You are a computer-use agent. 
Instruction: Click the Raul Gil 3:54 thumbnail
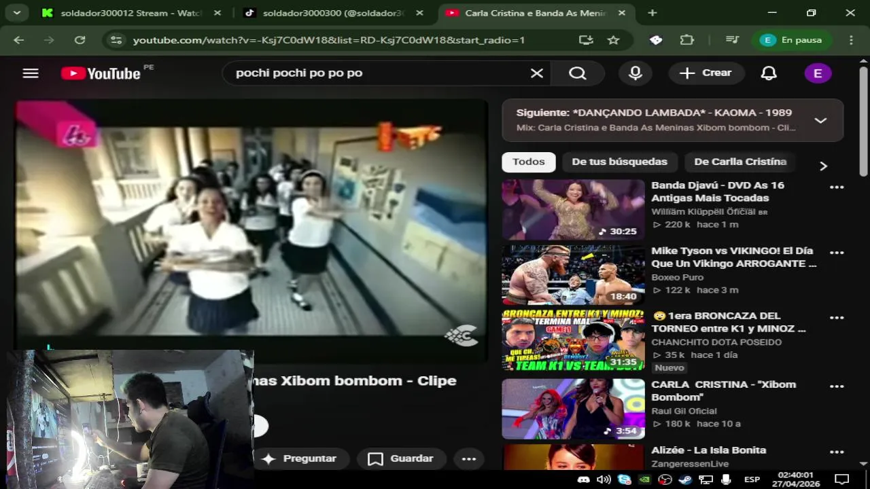573,409
